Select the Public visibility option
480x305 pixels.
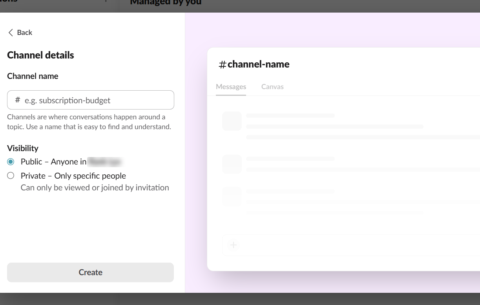[11, 161]
